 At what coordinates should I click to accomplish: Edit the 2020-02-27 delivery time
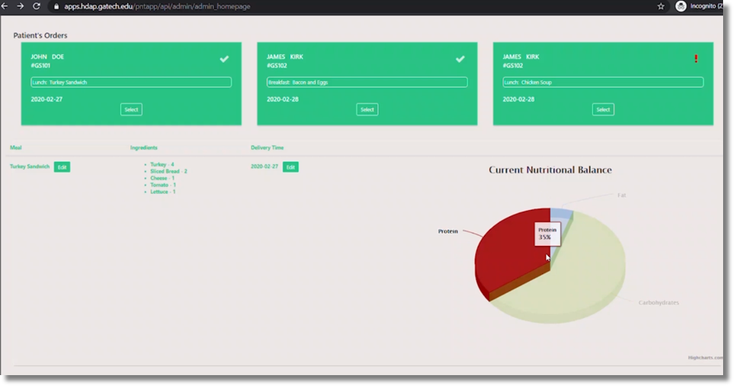(x=290, y=167)
